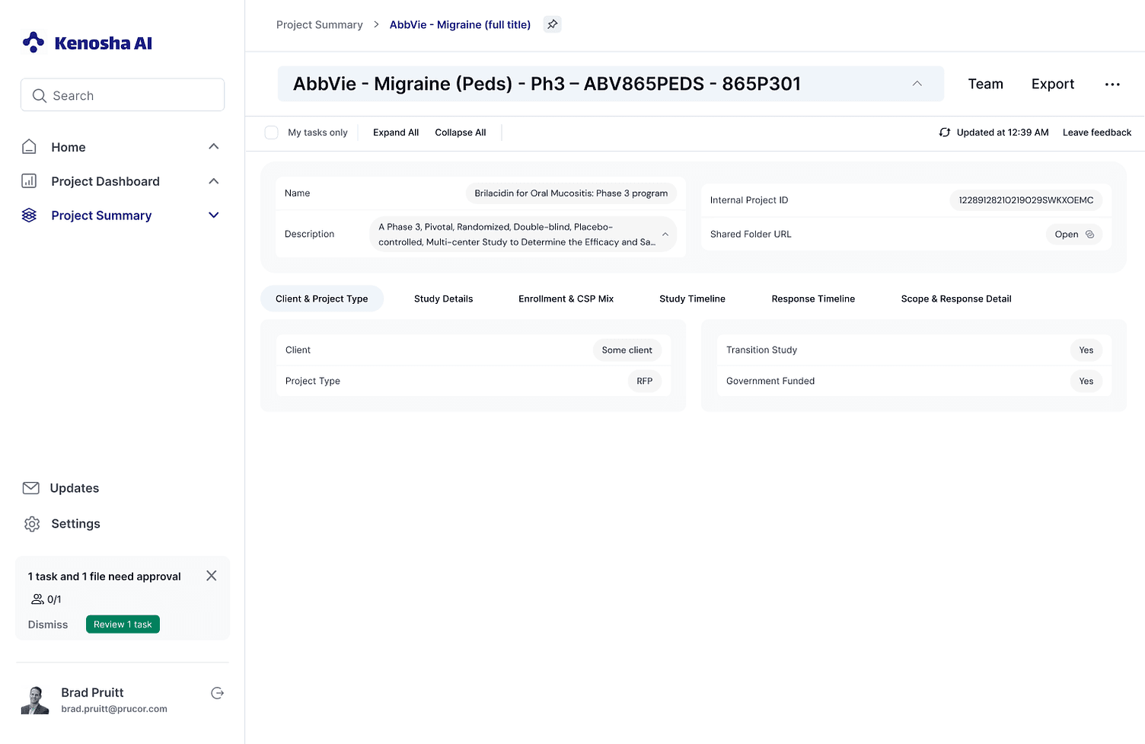Viewport: 1145px width, 744px height.
Task: Click the Description text field
Action: [523, 235]
